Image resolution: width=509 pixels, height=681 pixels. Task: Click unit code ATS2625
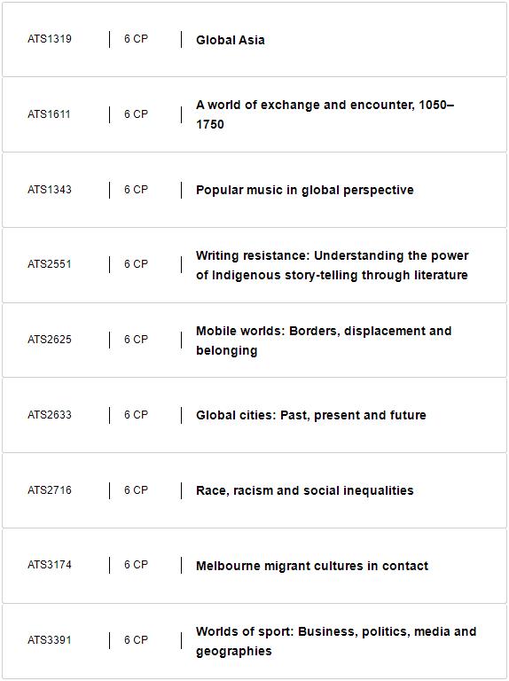(50, 340)
